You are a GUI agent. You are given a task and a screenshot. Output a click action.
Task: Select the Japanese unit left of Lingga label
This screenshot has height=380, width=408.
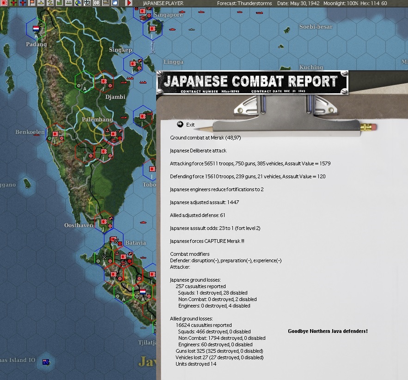click(x=133, y=64)
